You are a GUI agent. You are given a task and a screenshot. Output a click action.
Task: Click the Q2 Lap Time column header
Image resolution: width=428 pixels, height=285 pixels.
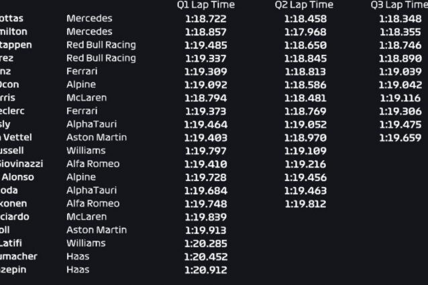click(304, 5)
